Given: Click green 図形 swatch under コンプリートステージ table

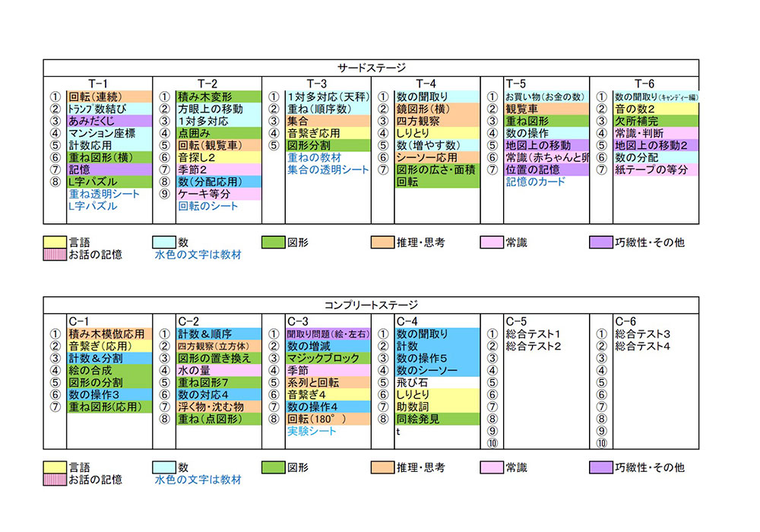Looking at the screenshot, I should click(x=274, y=467).
